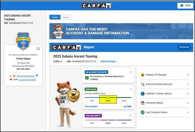Hide the CARFAX value section
The height and width of the screenshot is (132, 195).
[128, 106]
